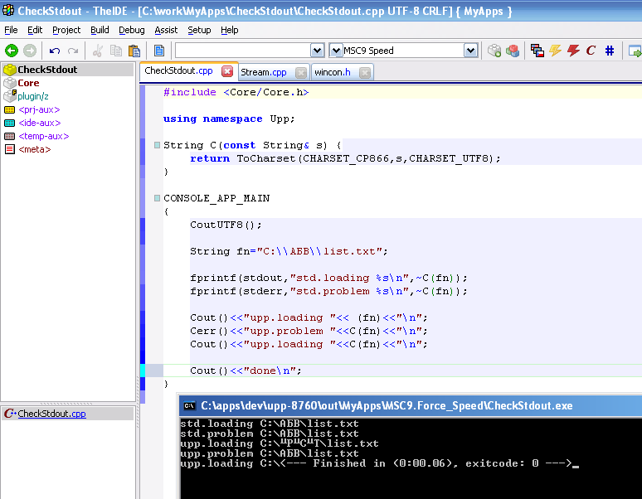
Task: Click the Undo arrow icon
Action: point(55,51)
